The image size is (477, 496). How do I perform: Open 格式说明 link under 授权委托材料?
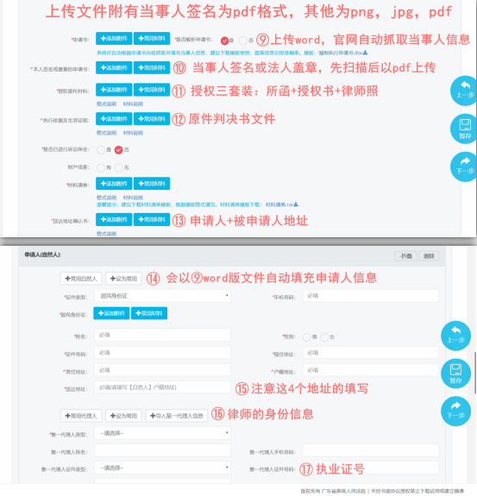point(107,104)
